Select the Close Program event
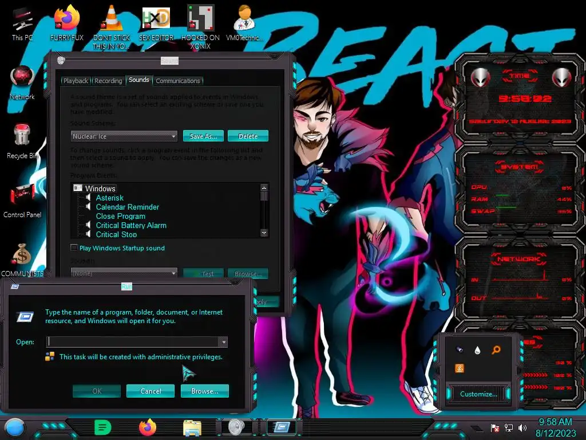 point(120,216)
